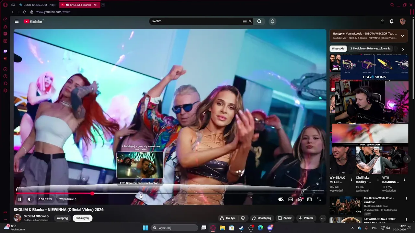The width and height of the screenshot is (415, 233).
Task: Clear the search text with the X
Action: click(250, 21)
